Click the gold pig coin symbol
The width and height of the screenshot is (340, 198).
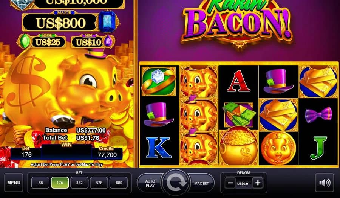click(x=278, y=148)
